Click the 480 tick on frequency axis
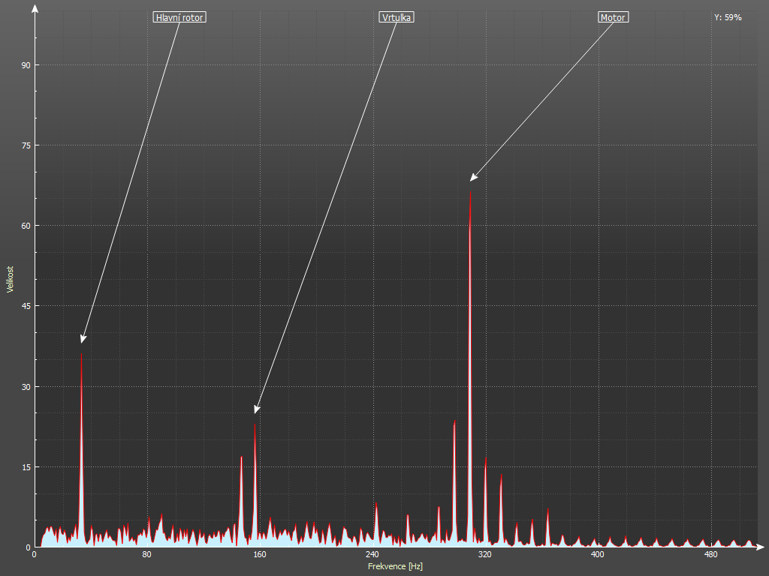Image resolution: width=769 pixels, height=576 pixels. pos(710,555)
